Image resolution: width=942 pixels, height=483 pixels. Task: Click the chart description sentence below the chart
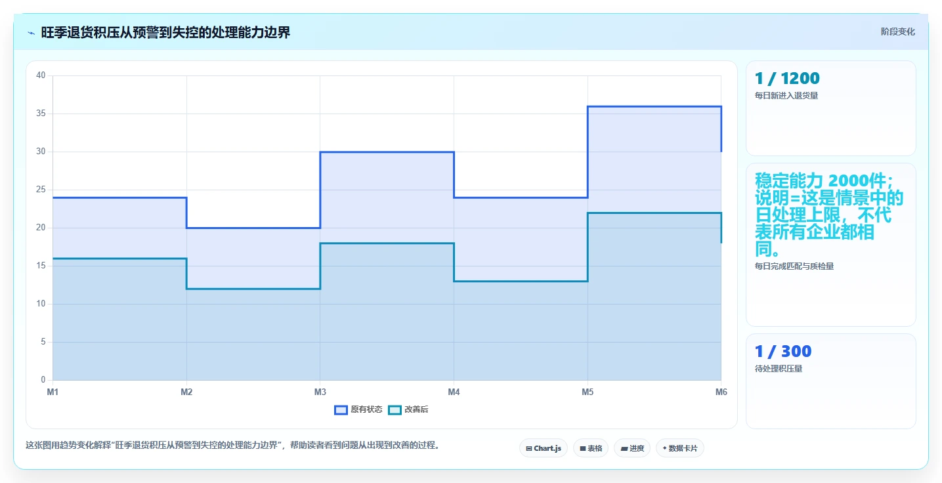[x=232, y=445]
